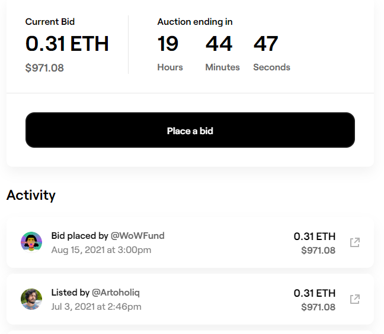
Task: Open external link for WoWFund bid
Action: click(355, 242)
